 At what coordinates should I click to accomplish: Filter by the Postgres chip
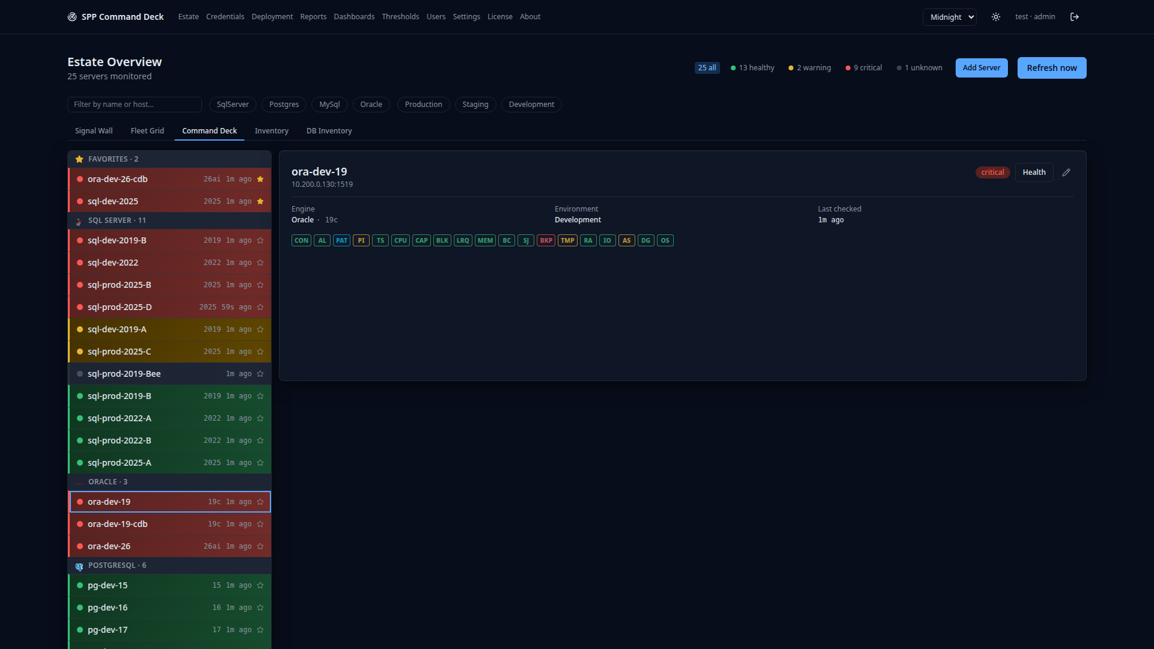pyautogui.click(x=284, y=105)
